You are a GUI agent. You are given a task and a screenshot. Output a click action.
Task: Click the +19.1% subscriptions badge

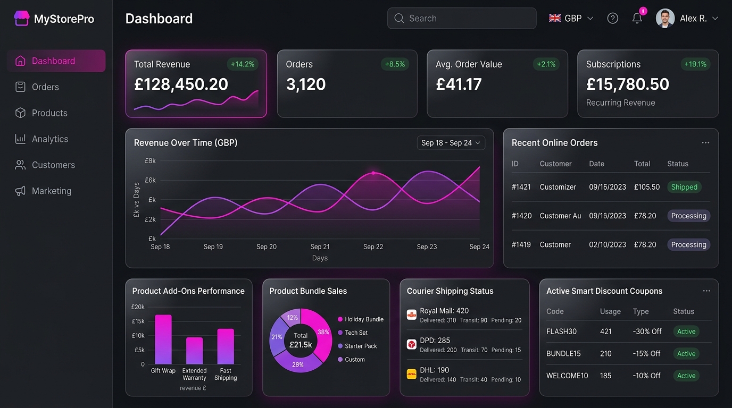pos(695,64)
